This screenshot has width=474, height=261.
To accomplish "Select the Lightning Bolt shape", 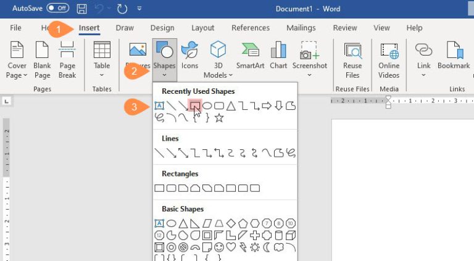I will coord(243,247).
